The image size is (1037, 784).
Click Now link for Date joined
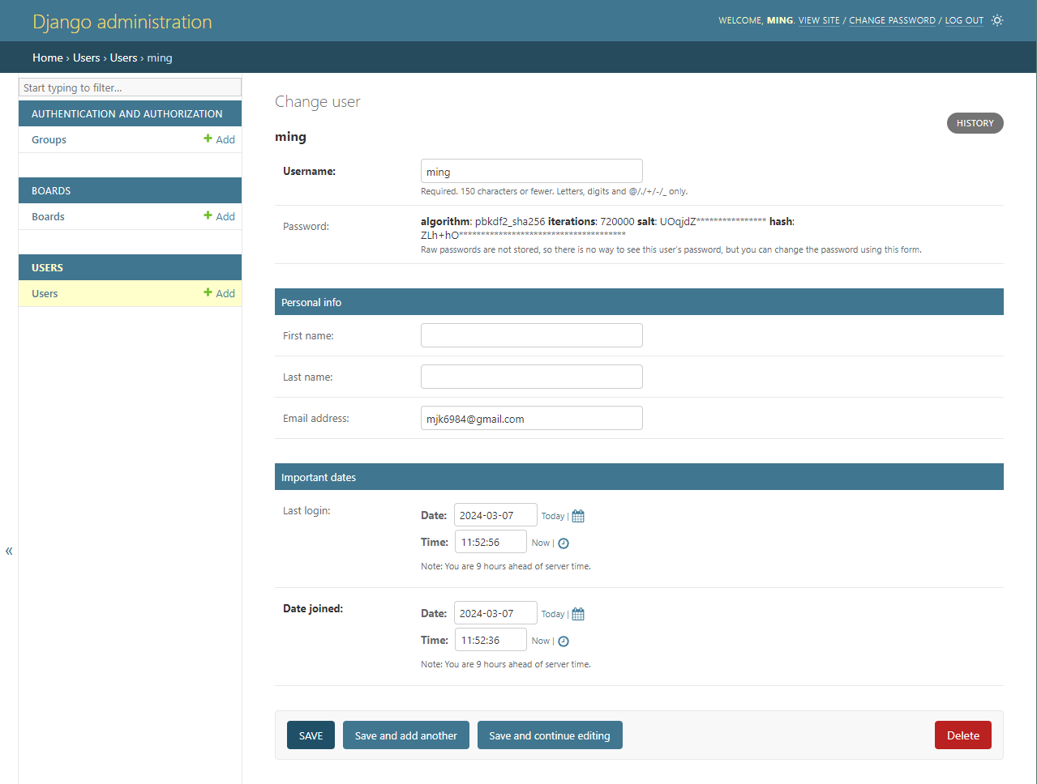[541, 641]
